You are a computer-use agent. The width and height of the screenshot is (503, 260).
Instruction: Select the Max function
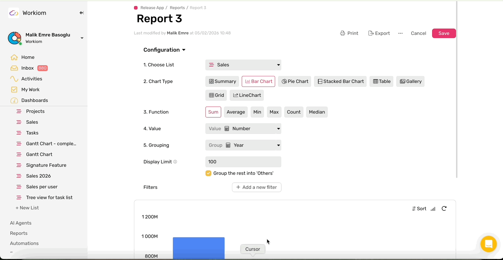[274, 112]
